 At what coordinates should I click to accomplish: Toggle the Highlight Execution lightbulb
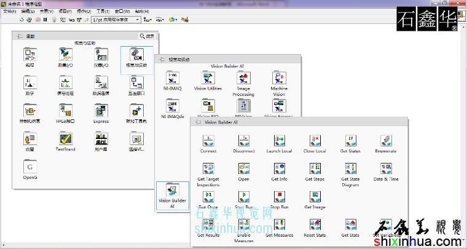tap(54, 20)
